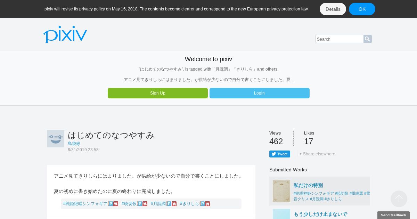Open red camel icon for #暁切歌
Image resolution: width=417 pixels, height=219 pixels.
pos(145,204)
